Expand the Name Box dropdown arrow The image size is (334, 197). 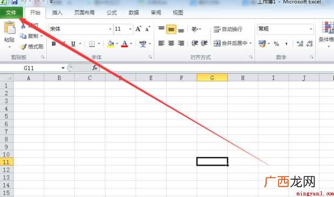pyautogui.click(x=63, y=68)
